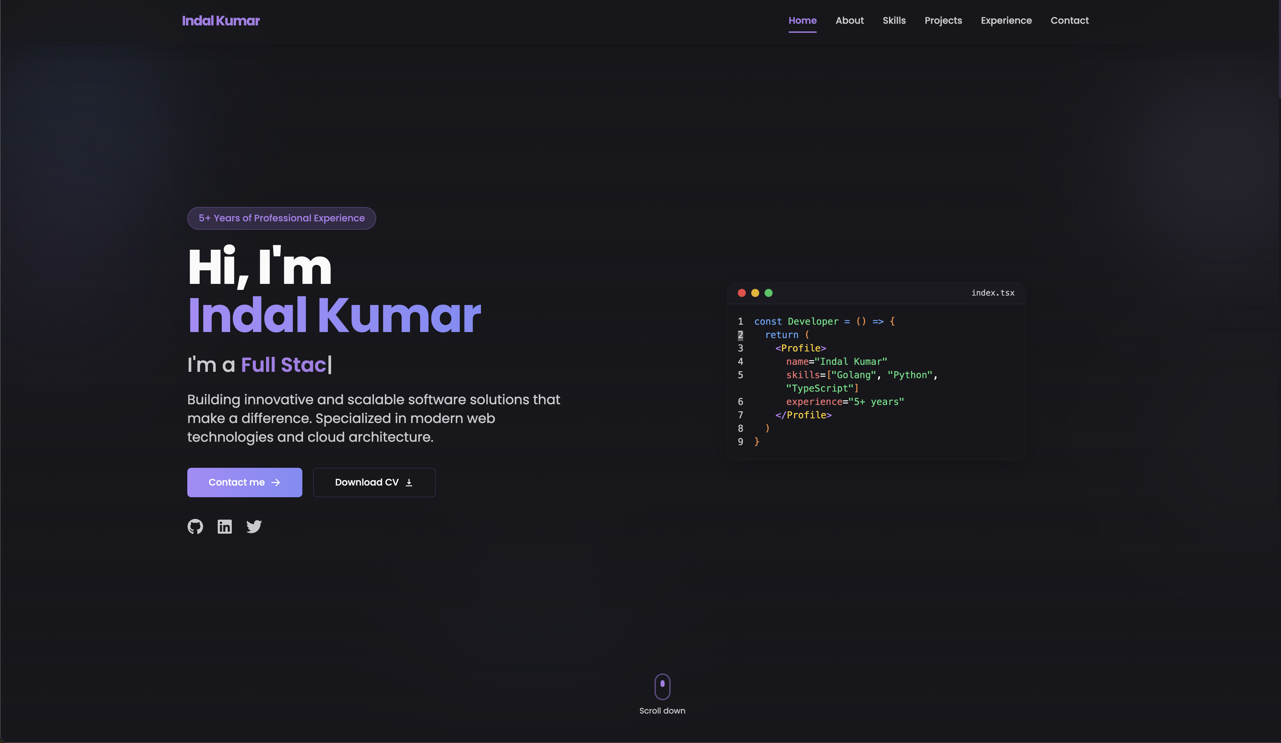This screenshot has width=1281, height=743.
Task: Open Experience from the top navigation
Action: 1006,21
